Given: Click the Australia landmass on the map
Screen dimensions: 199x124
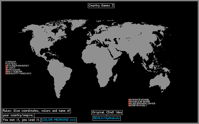Looking at the screenshot, I should [x=160, y=82].
